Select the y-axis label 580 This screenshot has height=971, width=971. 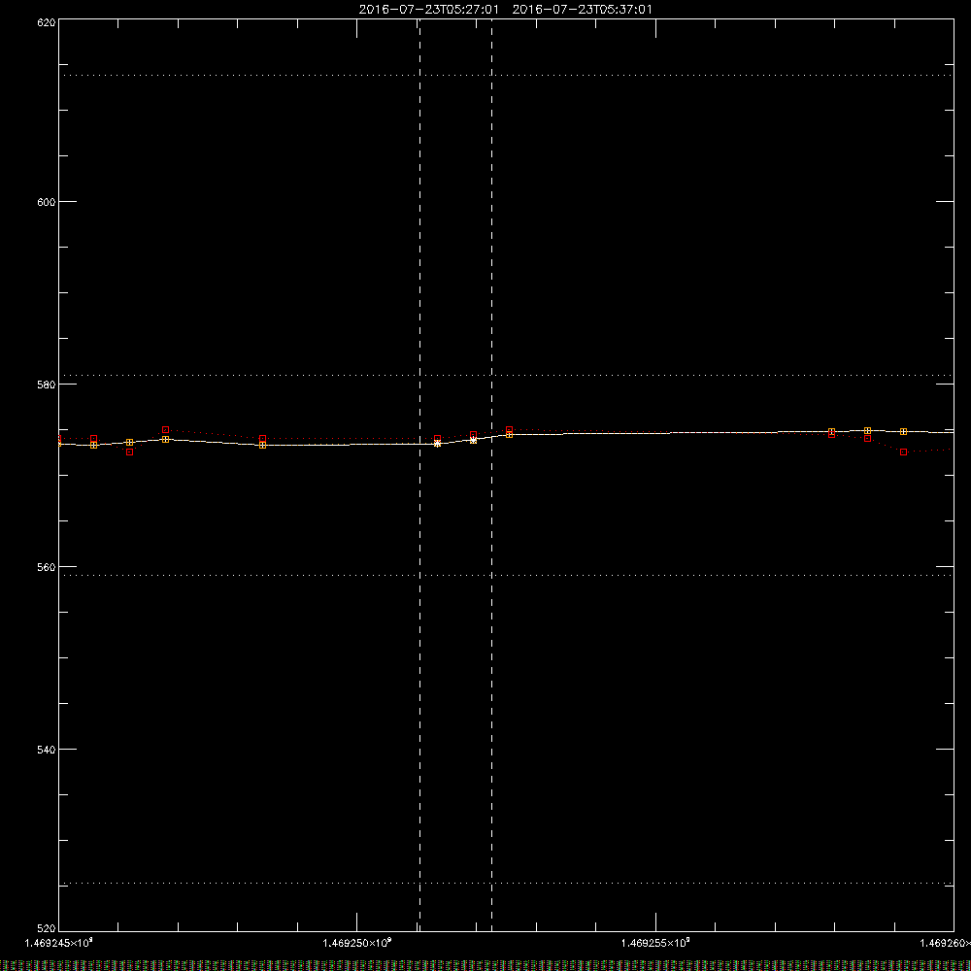[47, 385]
